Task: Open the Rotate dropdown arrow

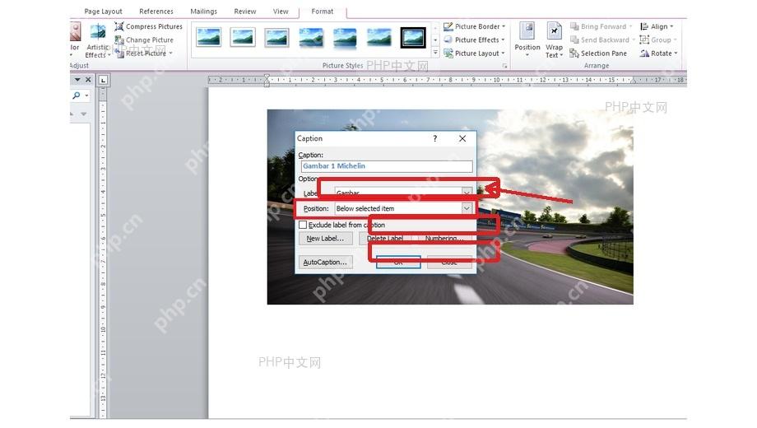Action: point(676,53)
